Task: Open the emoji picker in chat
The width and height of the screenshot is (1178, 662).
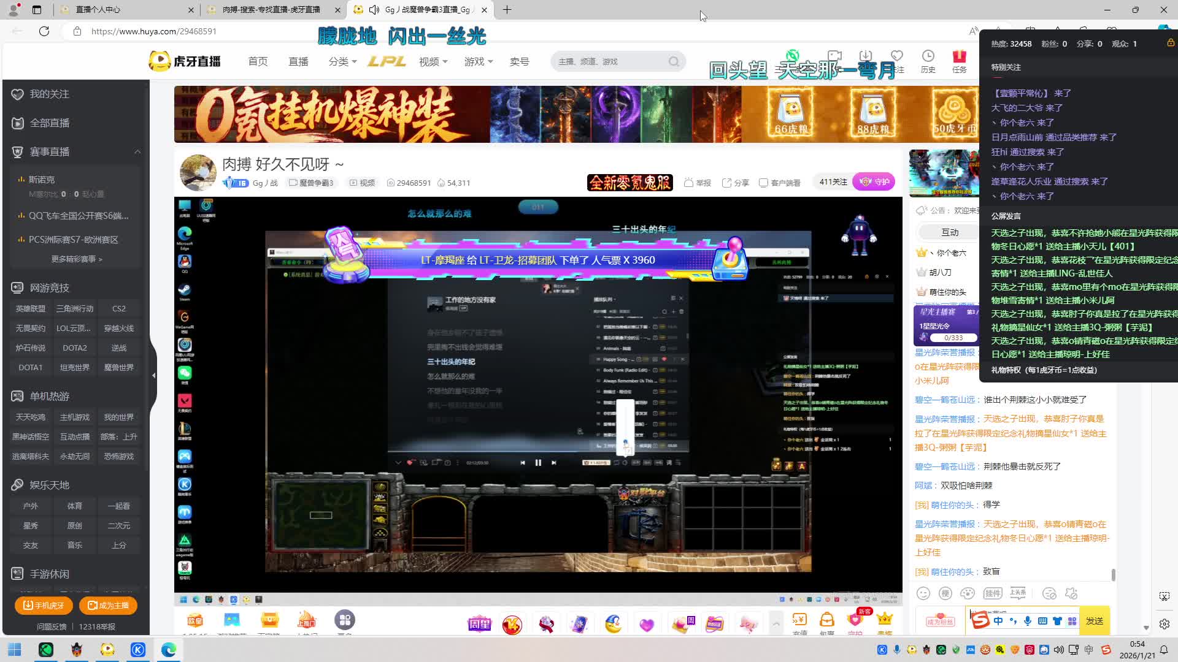Action: pos(923,593)
